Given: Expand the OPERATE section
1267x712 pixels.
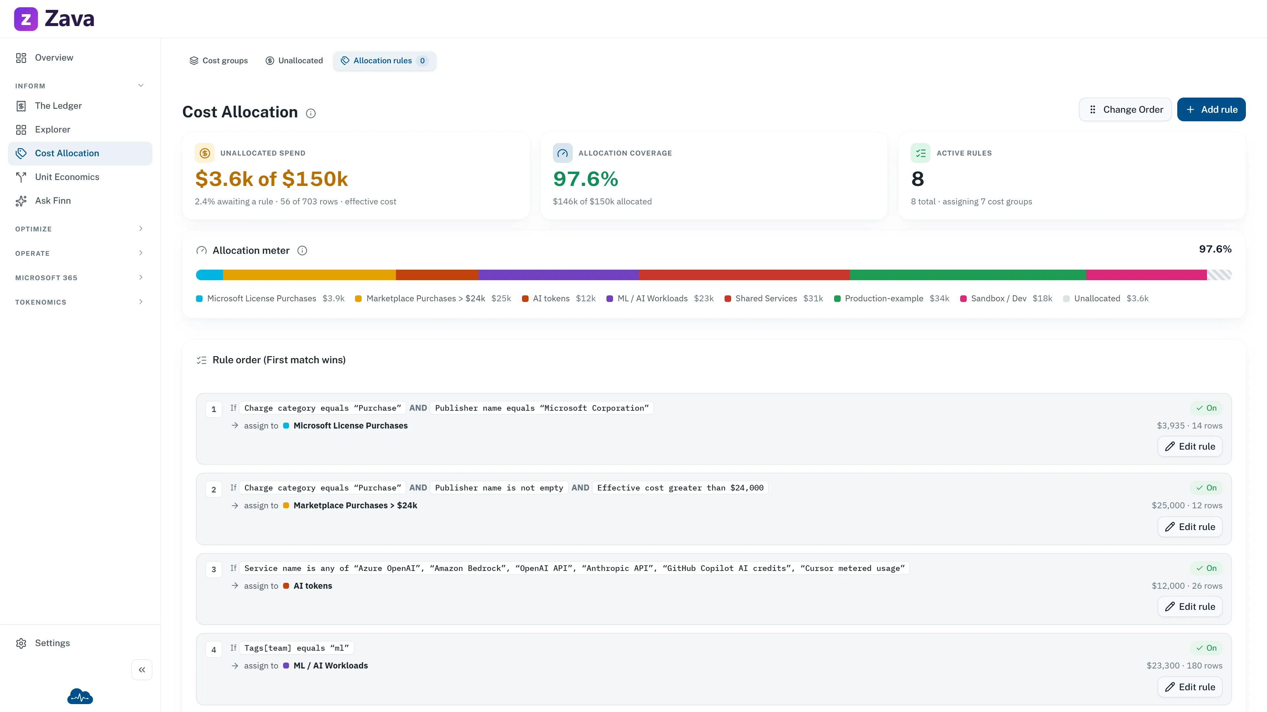Looking at the screenshot, I should 80,253.
